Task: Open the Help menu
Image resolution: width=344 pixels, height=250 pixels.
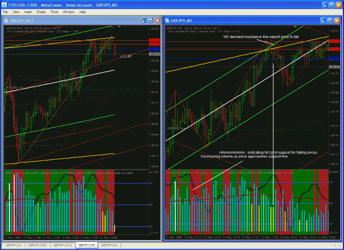Action: point(83,12)
